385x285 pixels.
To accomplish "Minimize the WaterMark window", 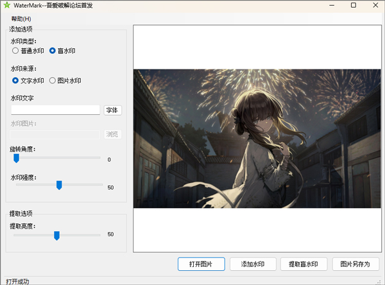I will [332, 5].
